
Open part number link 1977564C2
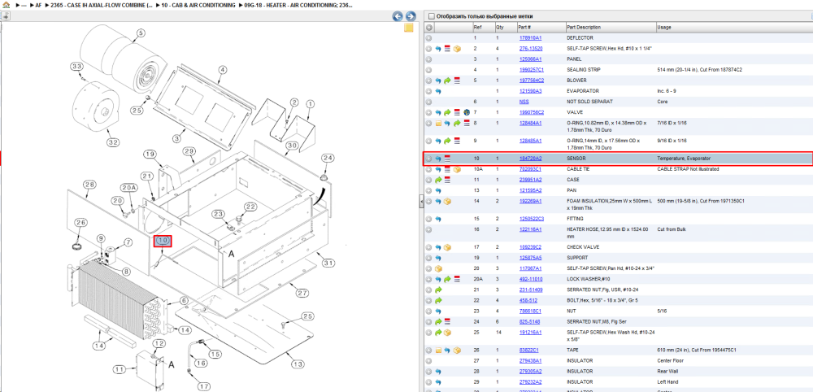(532, 81)
